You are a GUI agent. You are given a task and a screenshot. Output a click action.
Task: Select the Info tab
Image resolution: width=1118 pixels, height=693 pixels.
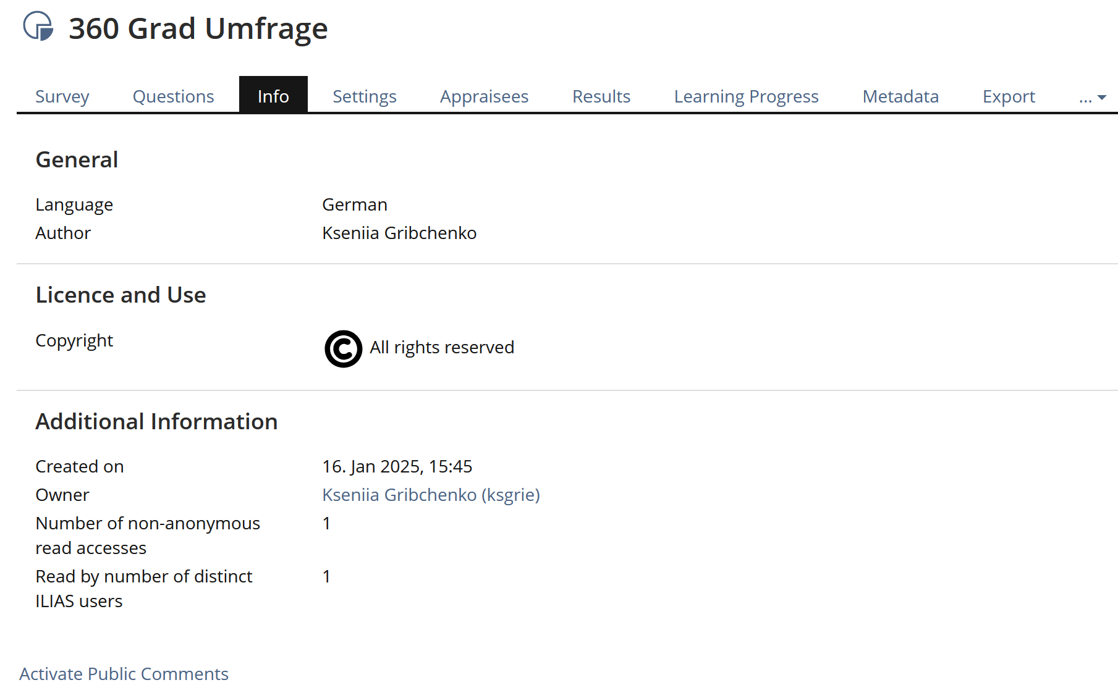273,96
